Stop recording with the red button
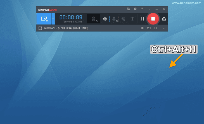 [153, 19]
